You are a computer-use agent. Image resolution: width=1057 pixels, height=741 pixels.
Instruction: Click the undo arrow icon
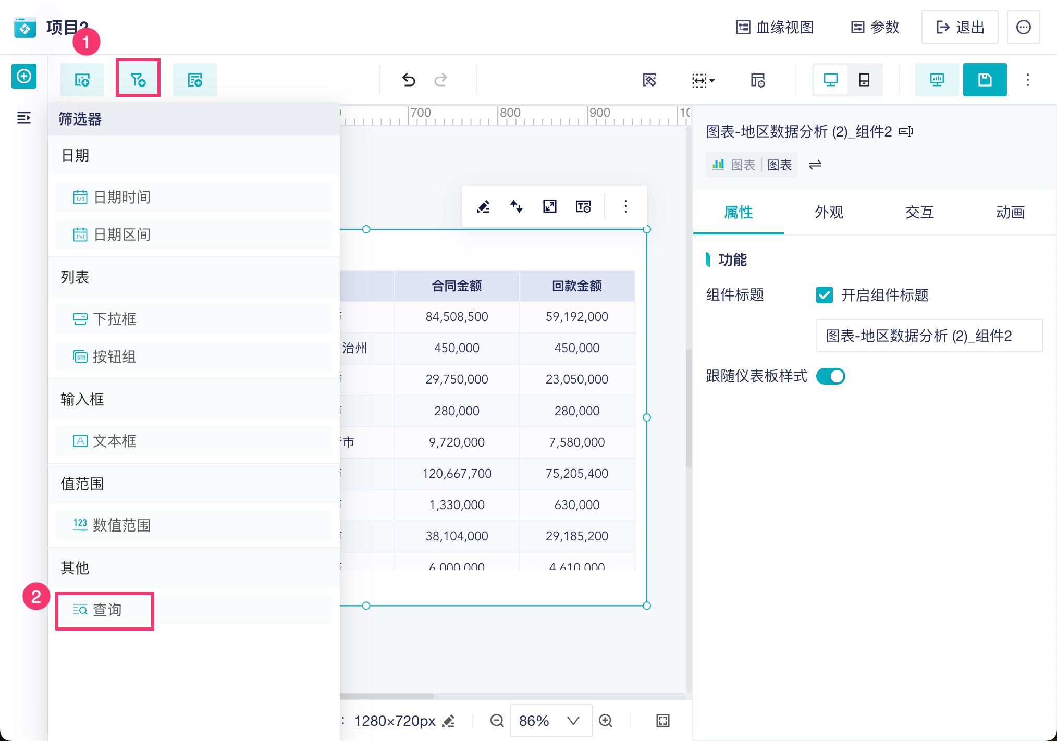tap(409, 80)
